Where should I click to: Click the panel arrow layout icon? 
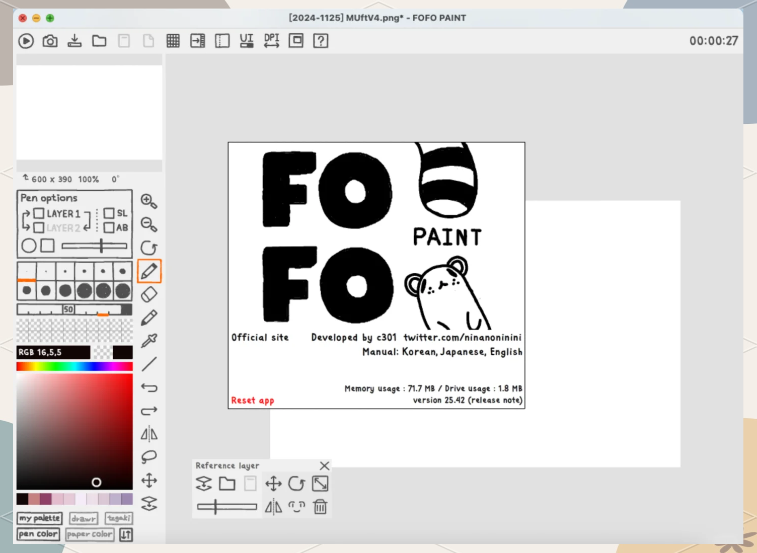tap(197, 41)
